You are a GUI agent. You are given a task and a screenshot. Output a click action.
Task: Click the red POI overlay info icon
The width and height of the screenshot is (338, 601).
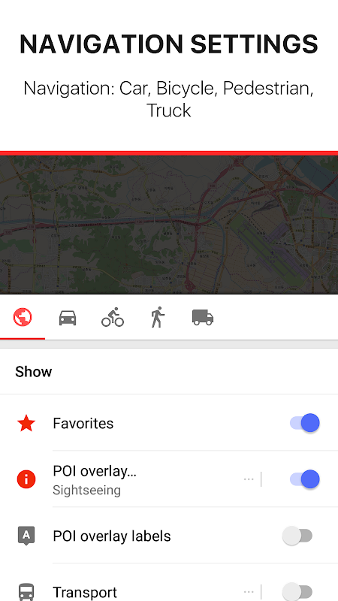click(26, 479)
